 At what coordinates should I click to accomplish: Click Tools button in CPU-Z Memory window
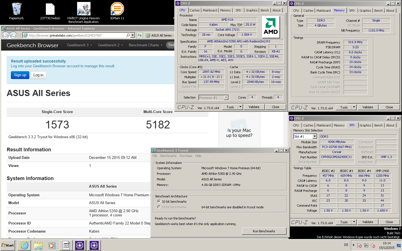click(x=344, y=107)
